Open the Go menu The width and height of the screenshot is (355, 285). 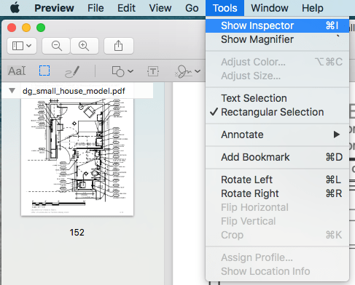192,8
